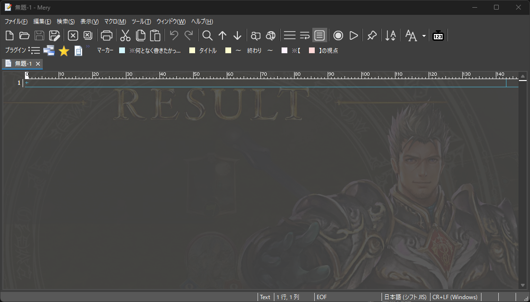Open the ツール(T) menu

click(x=141, y=22)
